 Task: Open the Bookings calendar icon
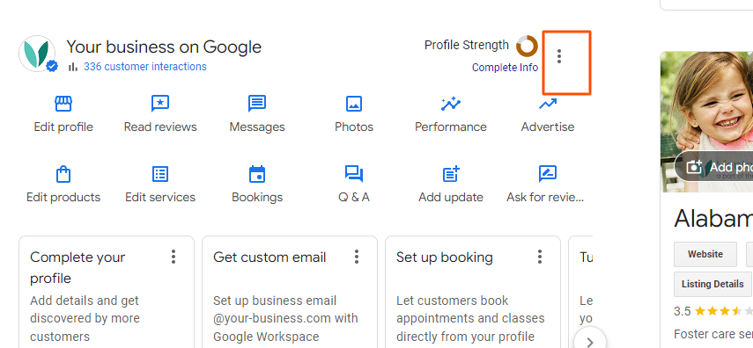coord(257,174)
